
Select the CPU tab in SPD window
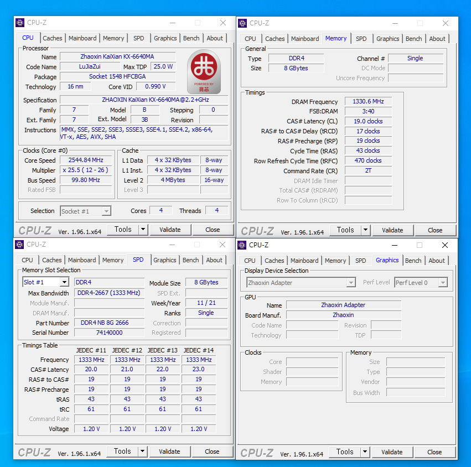27,260
